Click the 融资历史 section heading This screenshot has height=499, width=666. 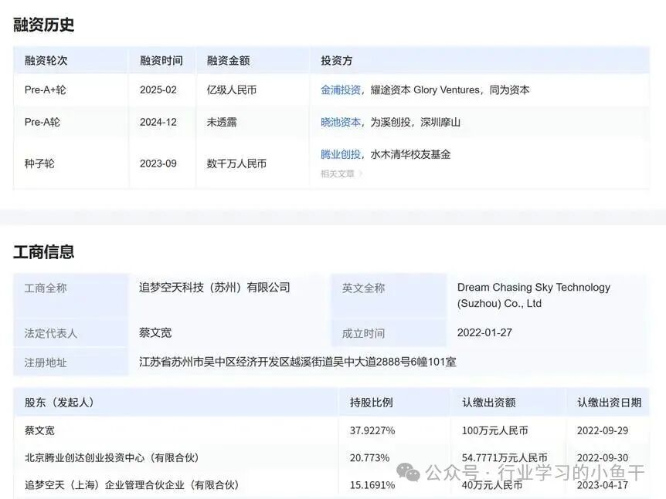point(44,25)
